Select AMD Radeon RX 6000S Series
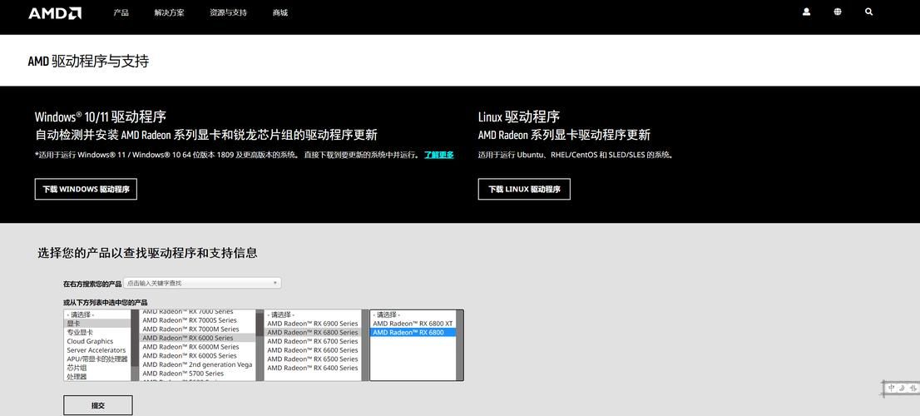 pos(198,355)
